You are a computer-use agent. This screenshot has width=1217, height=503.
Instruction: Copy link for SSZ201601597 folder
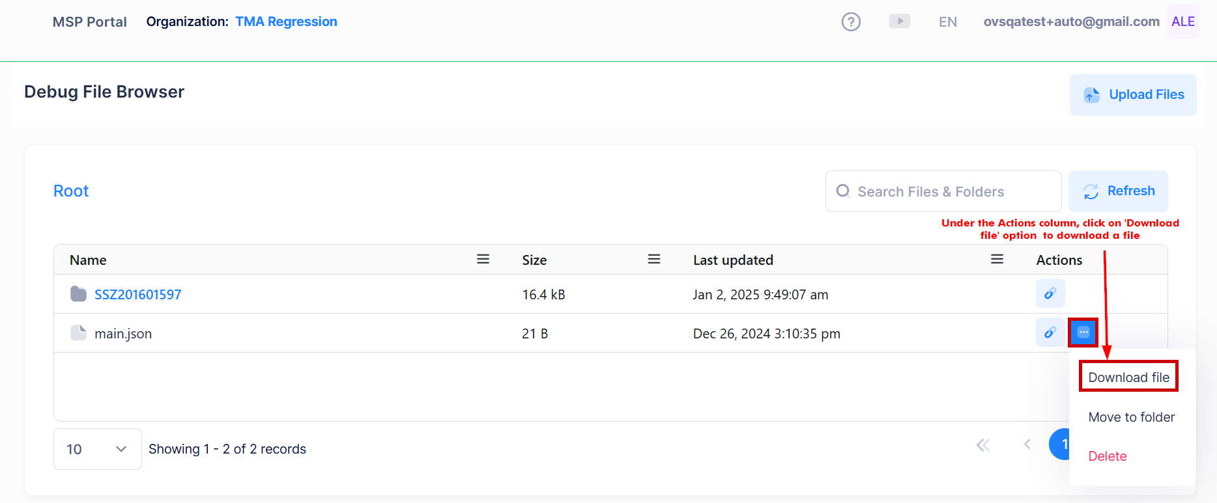click(1050, 293)
